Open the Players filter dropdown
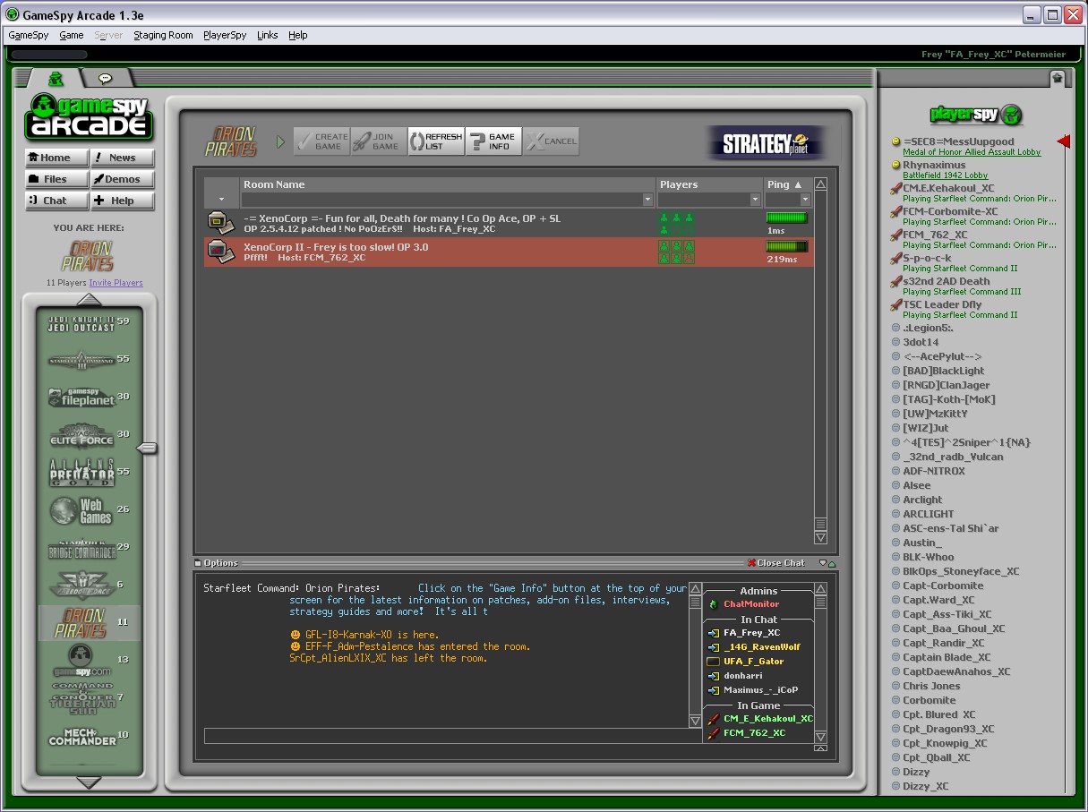The height and width of the screenshot is (812, 1088). [755, 200]
